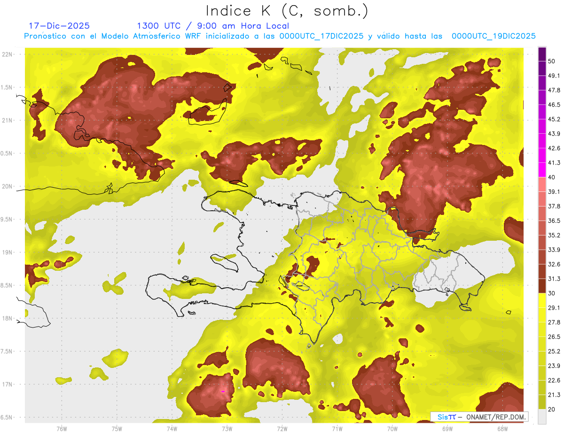Click the '32.6' color scale value
The height and width of the screenshot is (435, 564).
(x=554, y=264)
